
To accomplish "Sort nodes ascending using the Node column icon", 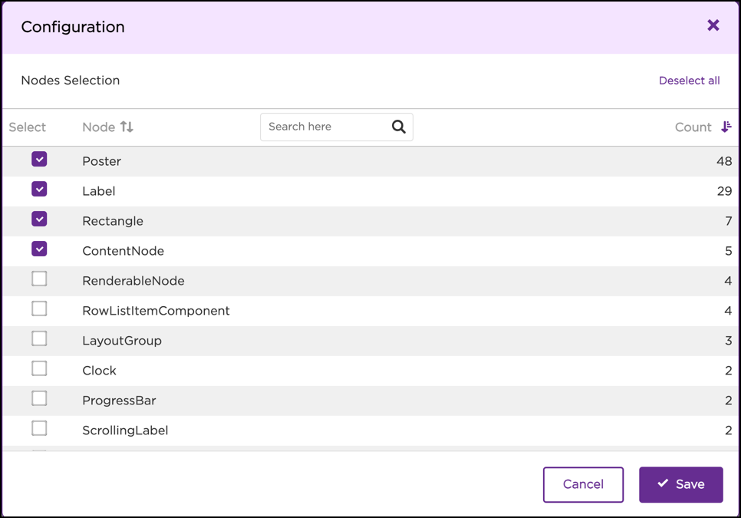I will 127,127.
